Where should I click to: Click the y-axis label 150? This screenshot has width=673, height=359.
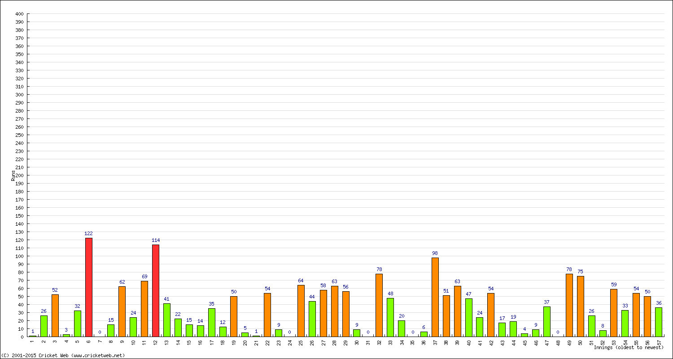[19, 216]
